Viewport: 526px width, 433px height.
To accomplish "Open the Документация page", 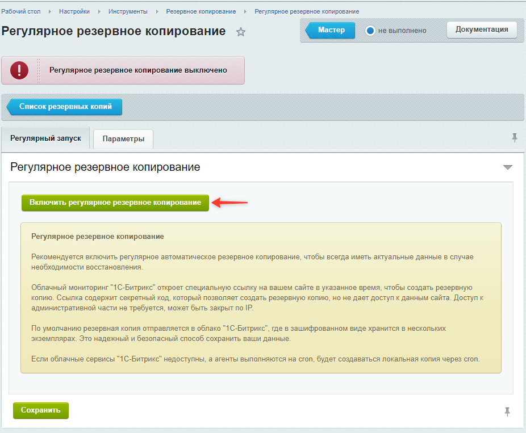I will (x=482, y=30).
